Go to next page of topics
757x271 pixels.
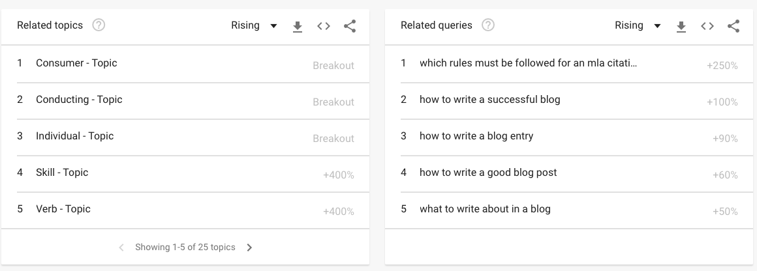pos(249,248)
